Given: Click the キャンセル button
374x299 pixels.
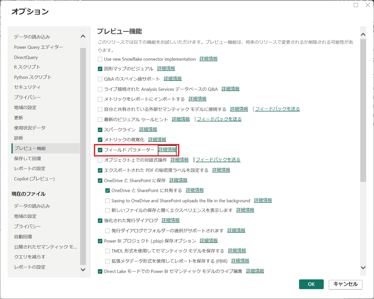Looking at the screenshot, I should coord(345,284).
